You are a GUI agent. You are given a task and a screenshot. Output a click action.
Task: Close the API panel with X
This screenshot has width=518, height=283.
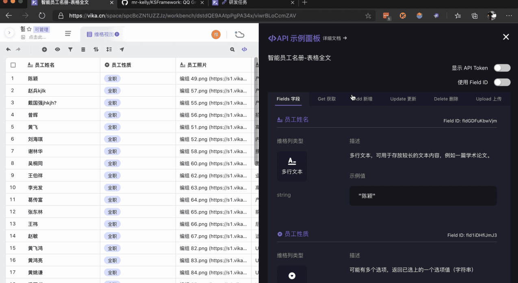click(506, 37)
